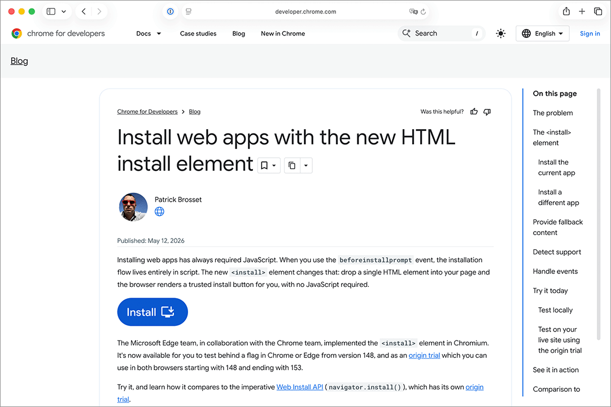Click the reader view icon in address bar

(189, 11)
